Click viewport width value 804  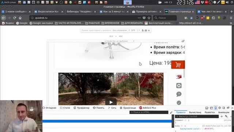[111, 36]
